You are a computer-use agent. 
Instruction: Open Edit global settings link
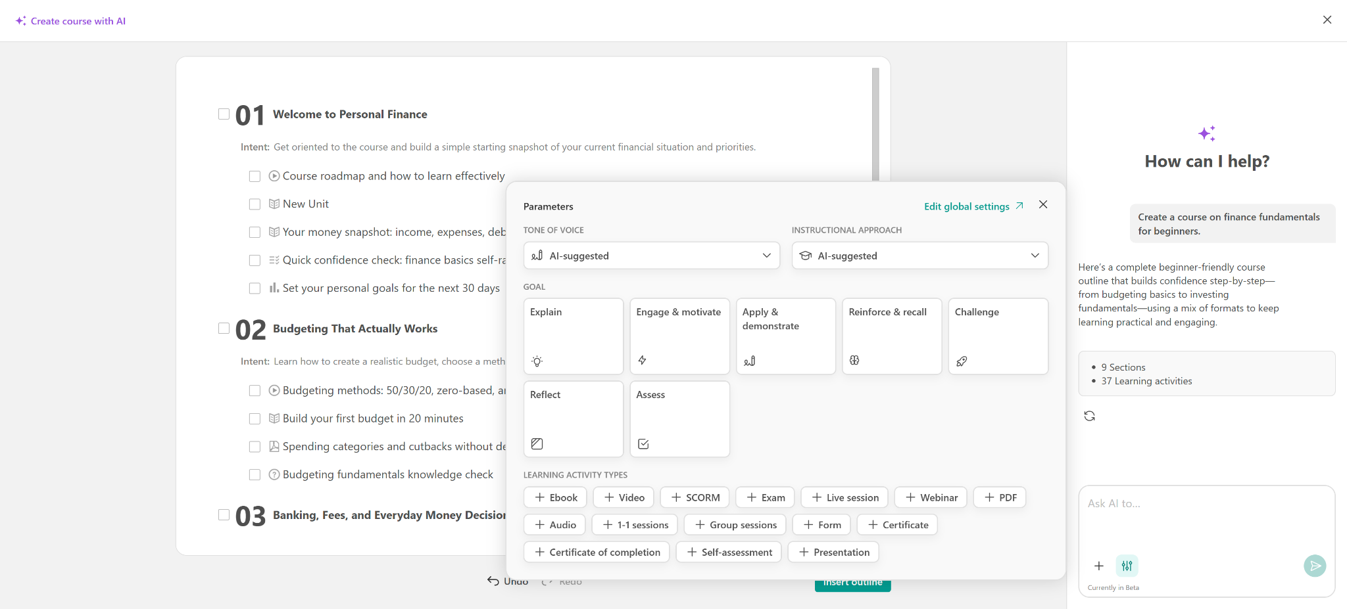pyautogui.click(x=973, y=206)
